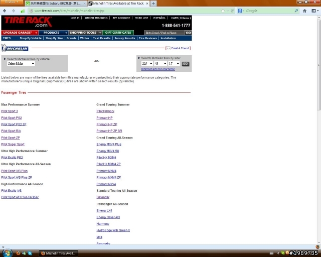This screenshot has width=321, height=257.
Task: Click the Michelin brand logo
Action: (x=15, y=48)
